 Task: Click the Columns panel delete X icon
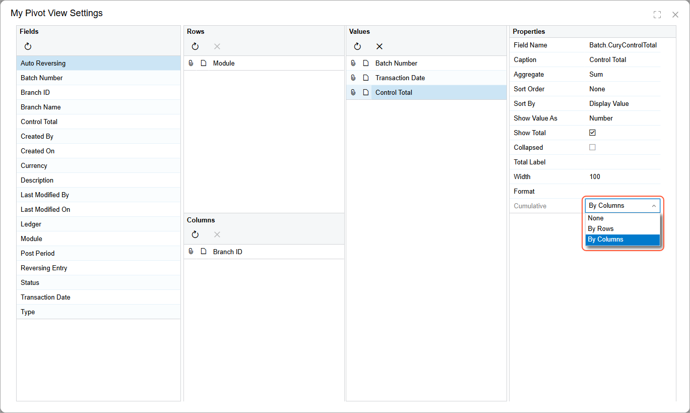[217, 234]
